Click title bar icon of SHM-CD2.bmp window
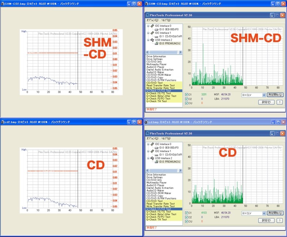This screenshot has width=287, height=237. pyautogui.click(x=3, y=4)
